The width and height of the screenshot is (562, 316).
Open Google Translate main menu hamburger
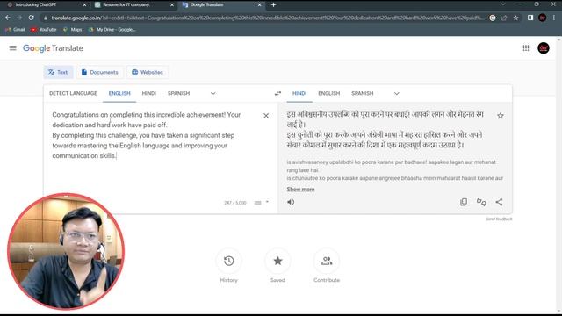[13, 48]
